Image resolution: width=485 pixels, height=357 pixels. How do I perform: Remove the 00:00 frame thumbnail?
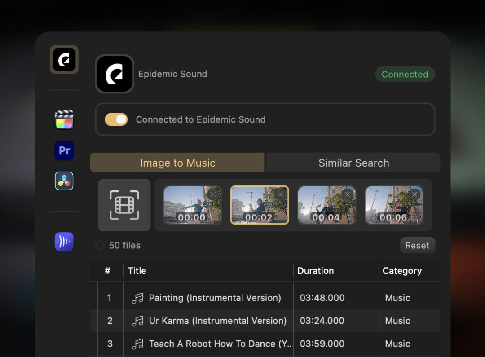(x=213, y=194)
